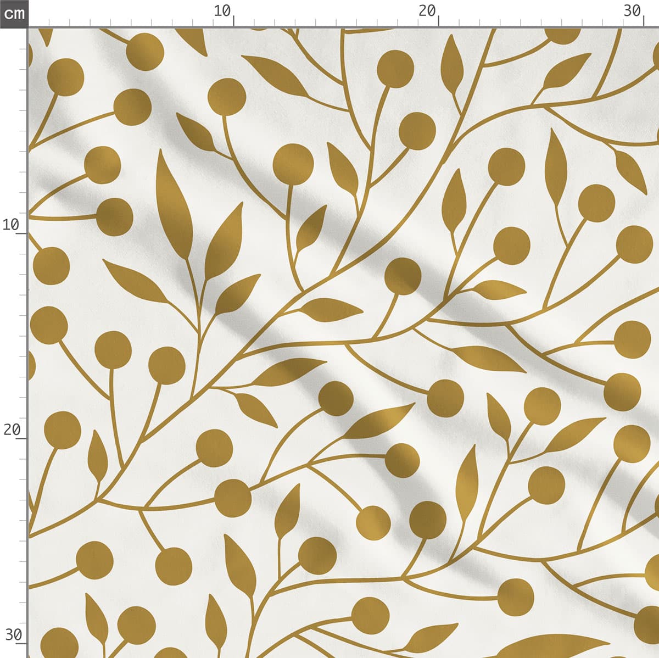Select the 5 cm tick on horizontal ruler
Image resolution: width=659 pixels, height=658 pixels.
click(131, 22)
